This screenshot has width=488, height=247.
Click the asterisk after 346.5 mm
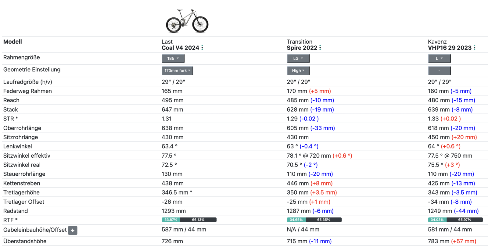click(x=191, y=192)
